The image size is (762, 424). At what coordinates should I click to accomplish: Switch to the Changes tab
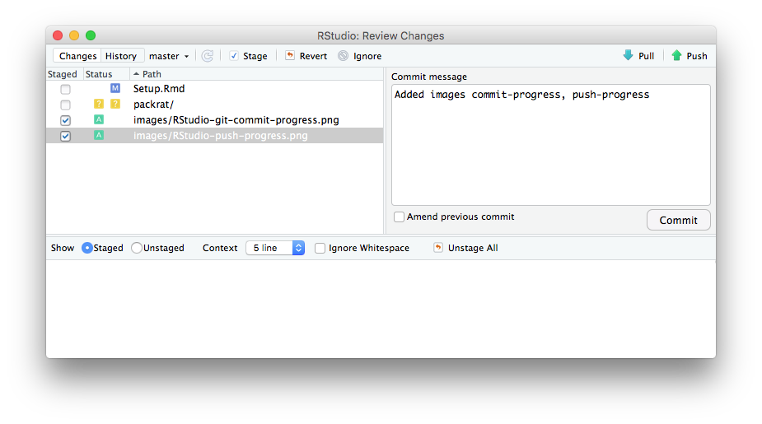78,56
